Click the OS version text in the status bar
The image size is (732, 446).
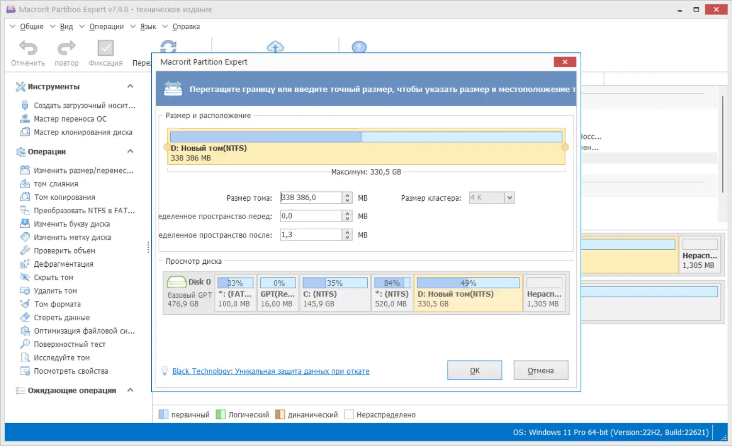click(611, 432)
